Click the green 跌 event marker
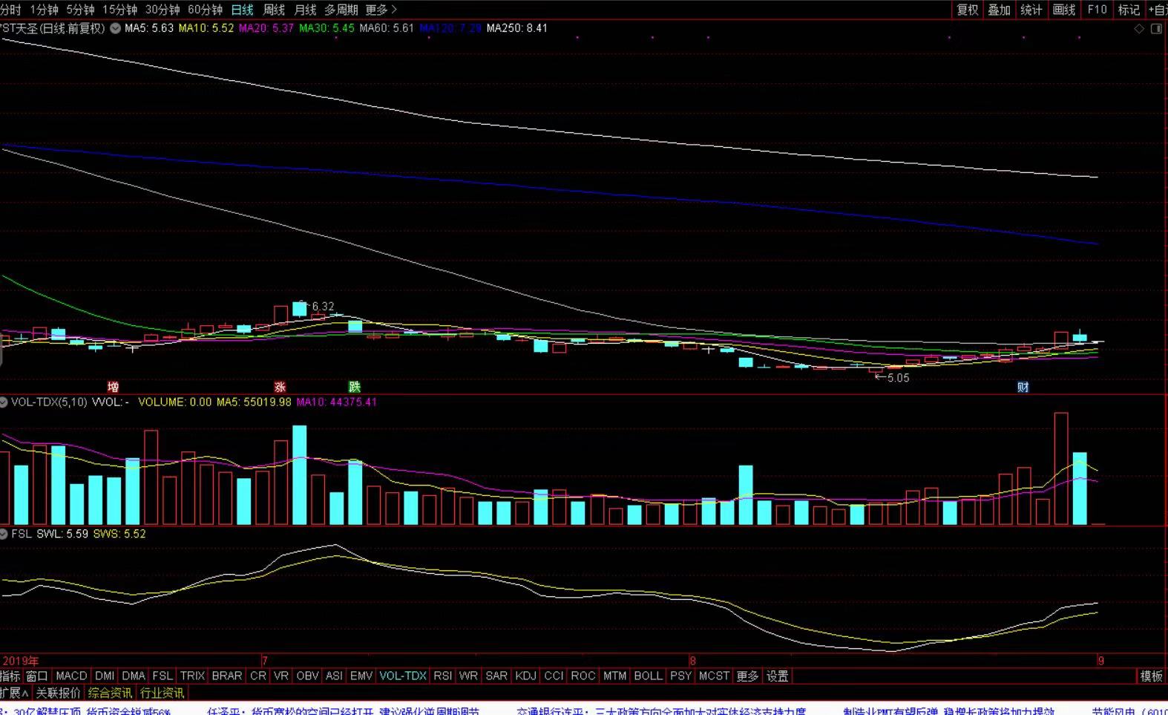This screenshot has height=715, width=1168. [355, 387]
